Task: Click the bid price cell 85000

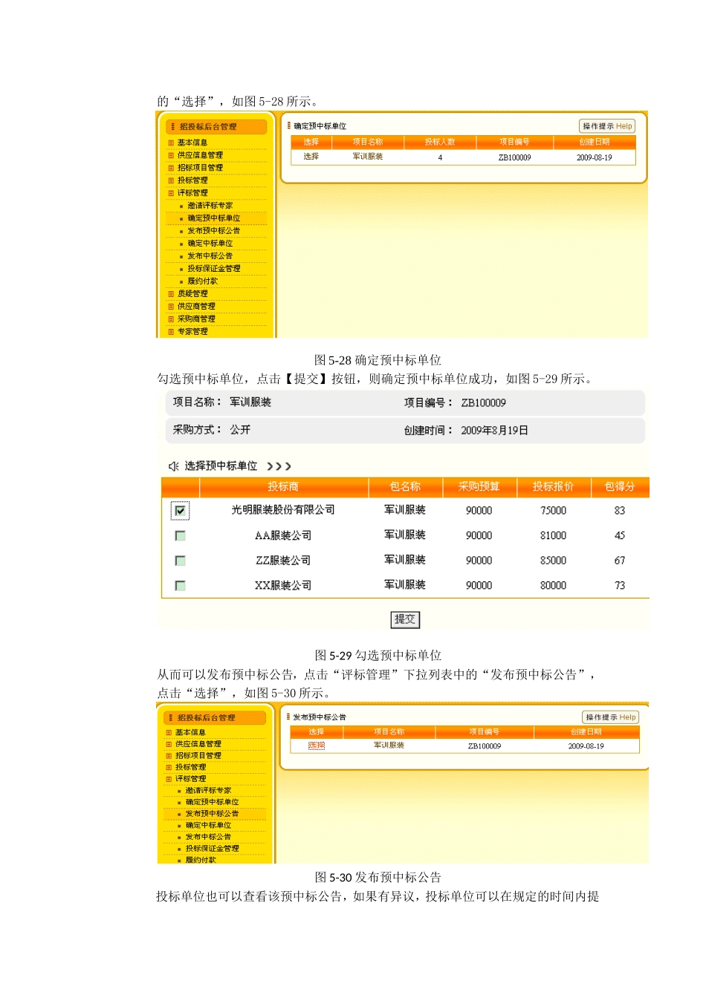Action: (553, 561)
